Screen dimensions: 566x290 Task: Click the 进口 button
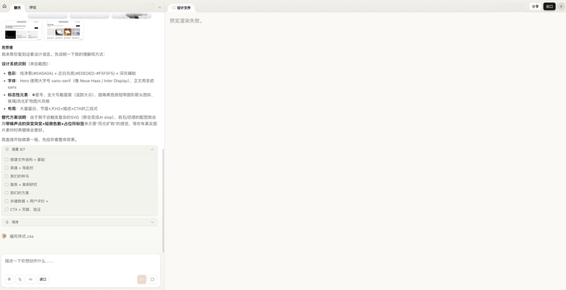pyautogui.click(x=43, y=279)
